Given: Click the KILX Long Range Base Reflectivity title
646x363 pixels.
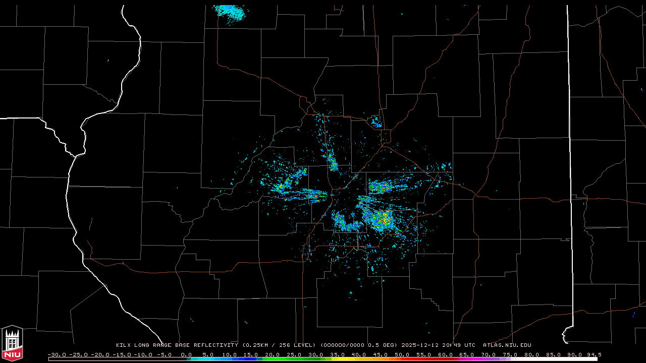Looking at the screenshot, I should click(177, 345).
